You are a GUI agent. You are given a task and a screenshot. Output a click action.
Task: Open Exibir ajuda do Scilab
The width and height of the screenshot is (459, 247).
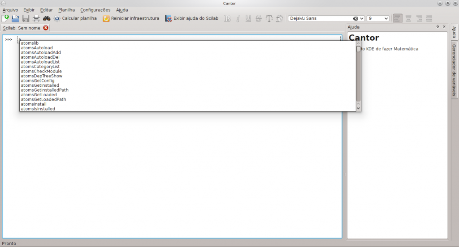(192, 18)
